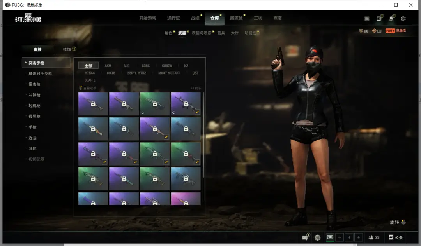Click the third plus invite slot
The width and height of the screenshot is (421, 246).
[359, 237]
